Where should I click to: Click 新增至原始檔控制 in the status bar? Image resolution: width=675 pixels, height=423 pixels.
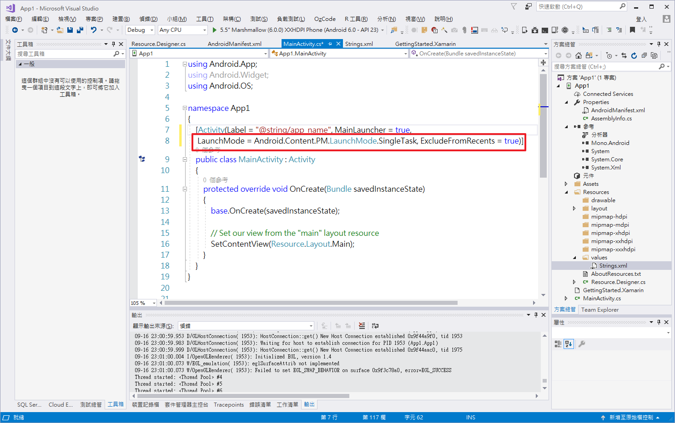(x=631, y=417)
